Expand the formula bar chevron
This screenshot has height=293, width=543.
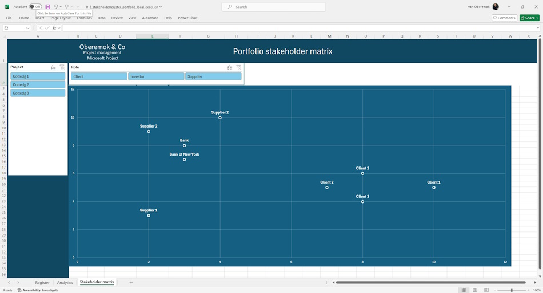538,27
